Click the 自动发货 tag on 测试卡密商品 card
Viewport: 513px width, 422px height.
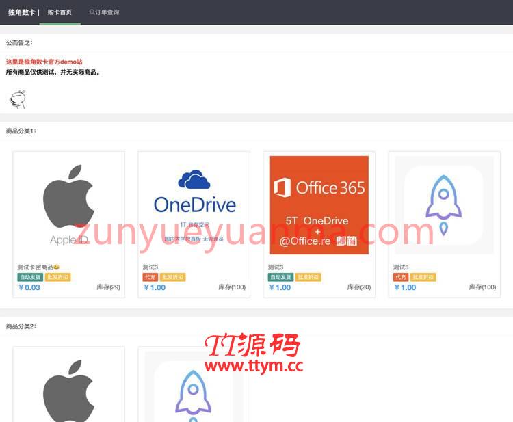click(x=30, y=277)
